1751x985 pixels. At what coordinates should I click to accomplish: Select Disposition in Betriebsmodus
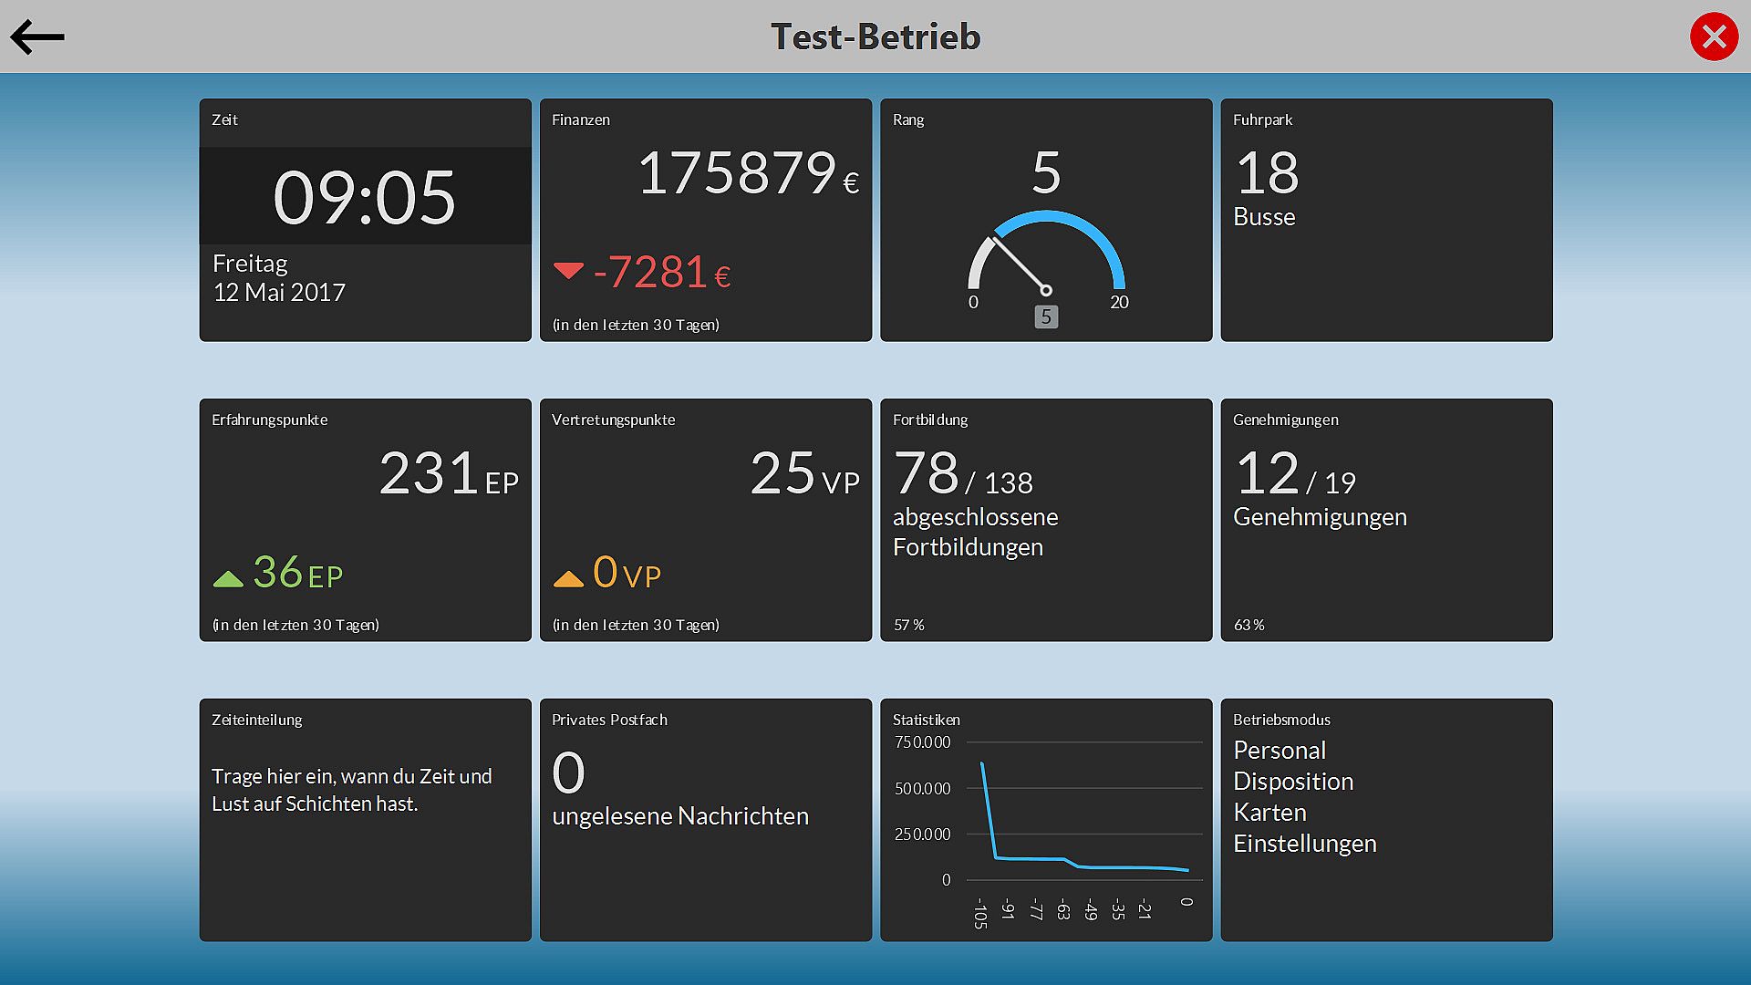(x=1292, y=782)
